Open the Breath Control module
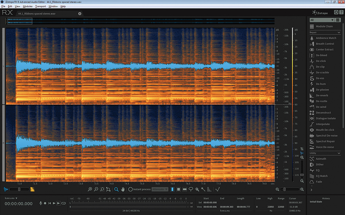The height and width of the screenshot is (215, 345). 322,44
